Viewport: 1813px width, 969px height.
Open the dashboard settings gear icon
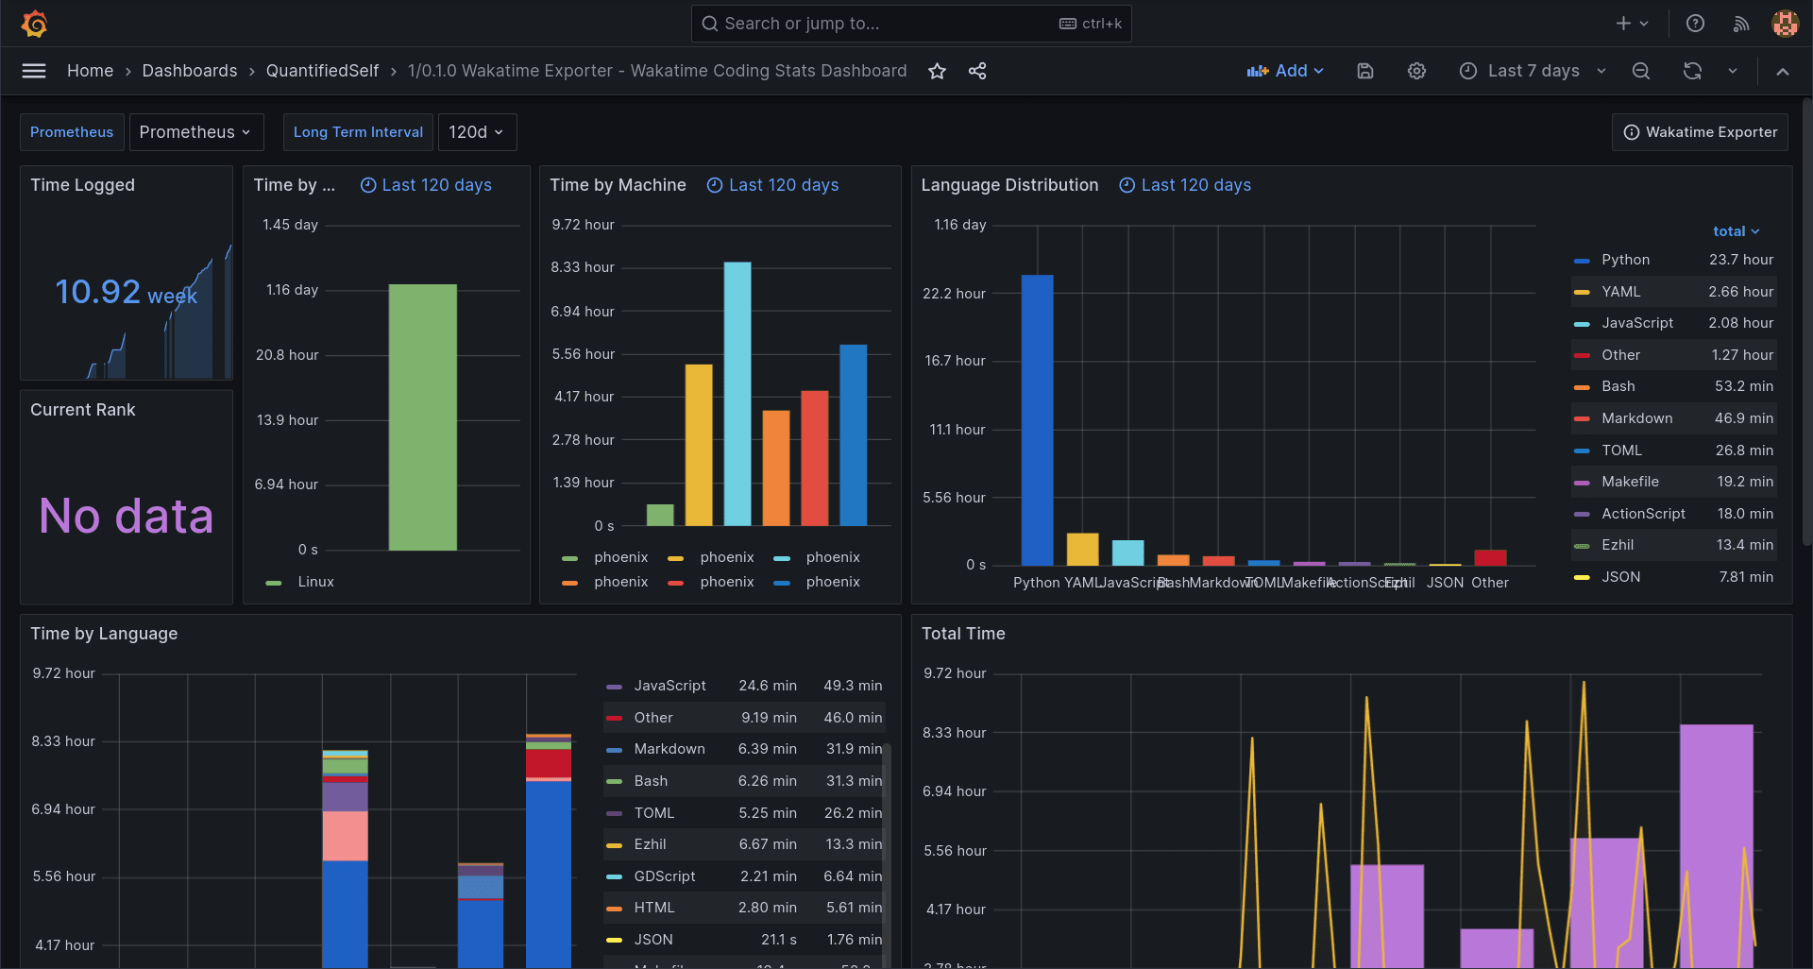pos(1415,71)
